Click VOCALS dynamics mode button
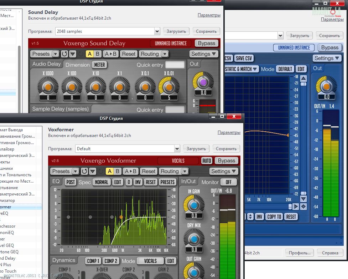348x279 pixels. tap(150, 261)
